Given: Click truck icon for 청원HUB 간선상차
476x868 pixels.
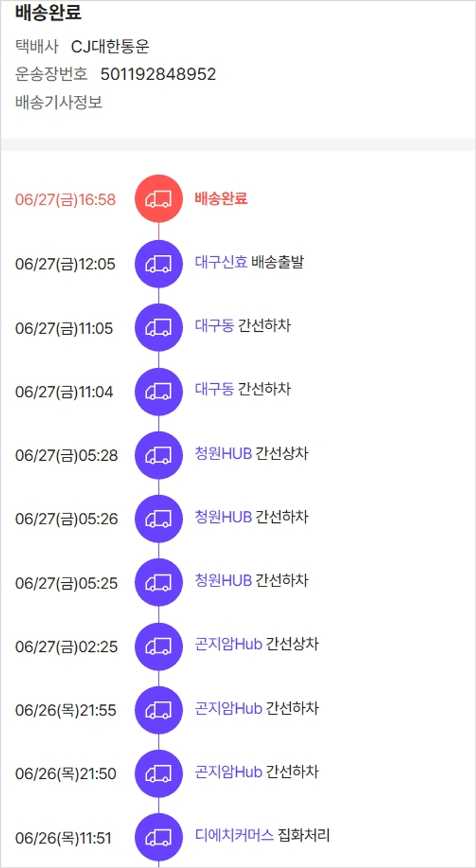Looking at the screenshot, I should coord(159,455).
